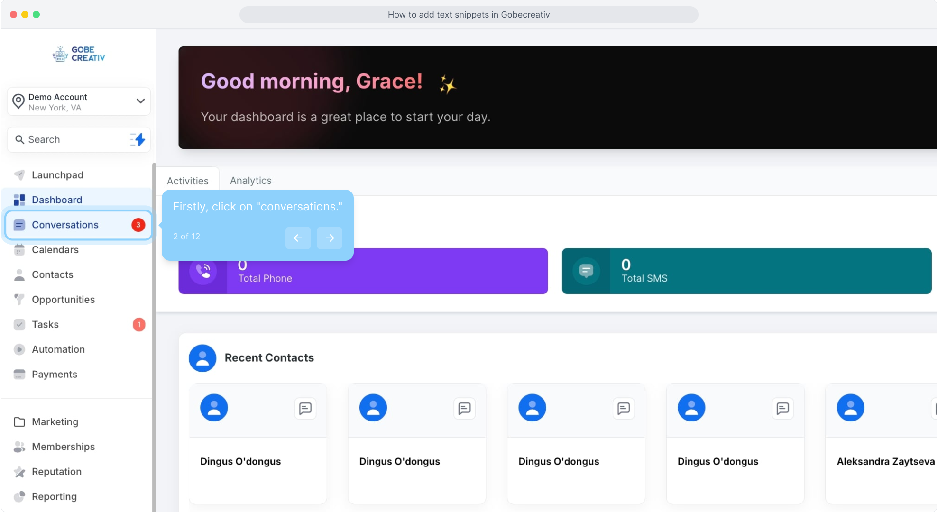Click the Total SMS chat icon
Screen dimensions: 938x512
click(x=586, y=271)
